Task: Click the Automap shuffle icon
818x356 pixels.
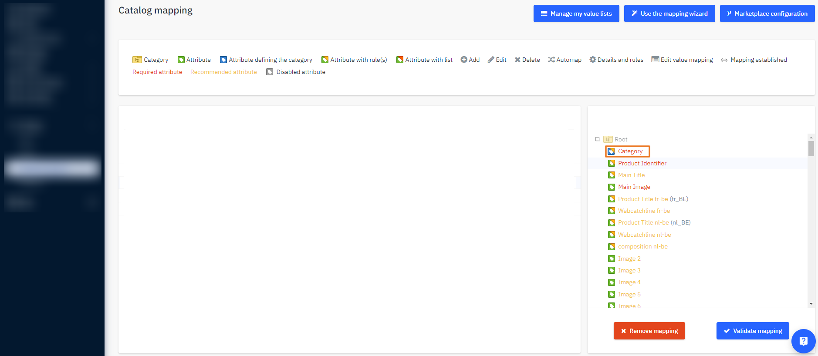Action: (551, 60)
